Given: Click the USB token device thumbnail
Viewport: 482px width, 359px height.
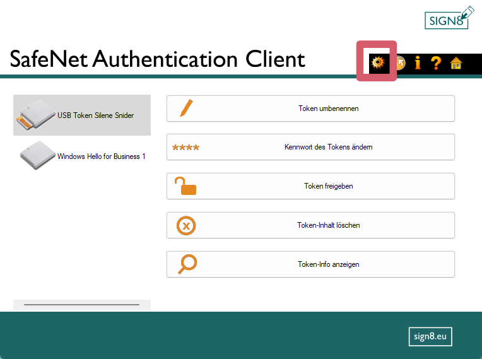Looking at the screenshot, I should 36,114.
